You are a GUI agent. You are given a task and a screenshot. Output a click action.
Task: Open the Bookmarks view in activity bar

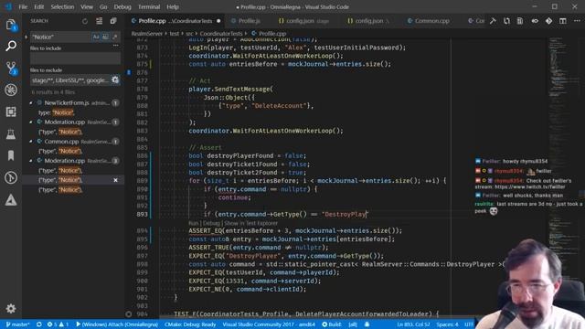(11, 155)
